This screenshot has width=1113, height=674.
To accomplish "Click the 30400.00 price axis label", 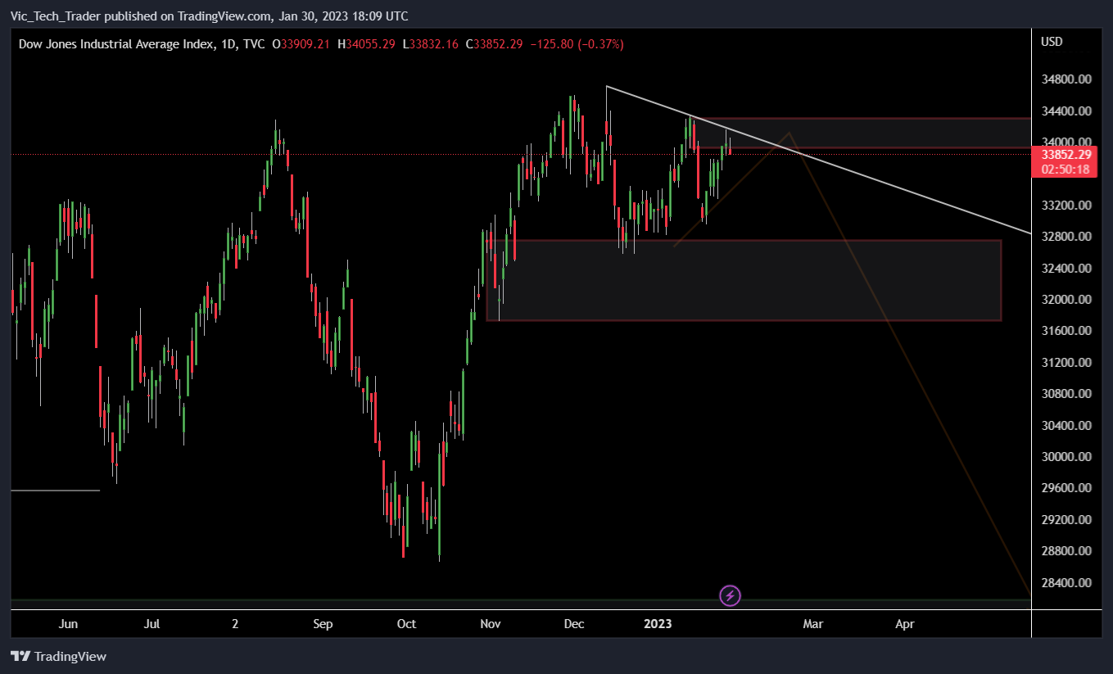I will (x=1066, y=426).
